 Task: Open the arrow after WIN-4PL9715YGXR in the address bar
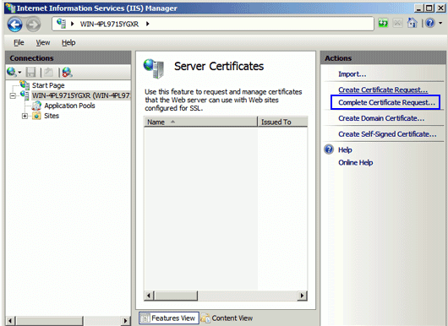pyautogui.click(x=147, y=24)
